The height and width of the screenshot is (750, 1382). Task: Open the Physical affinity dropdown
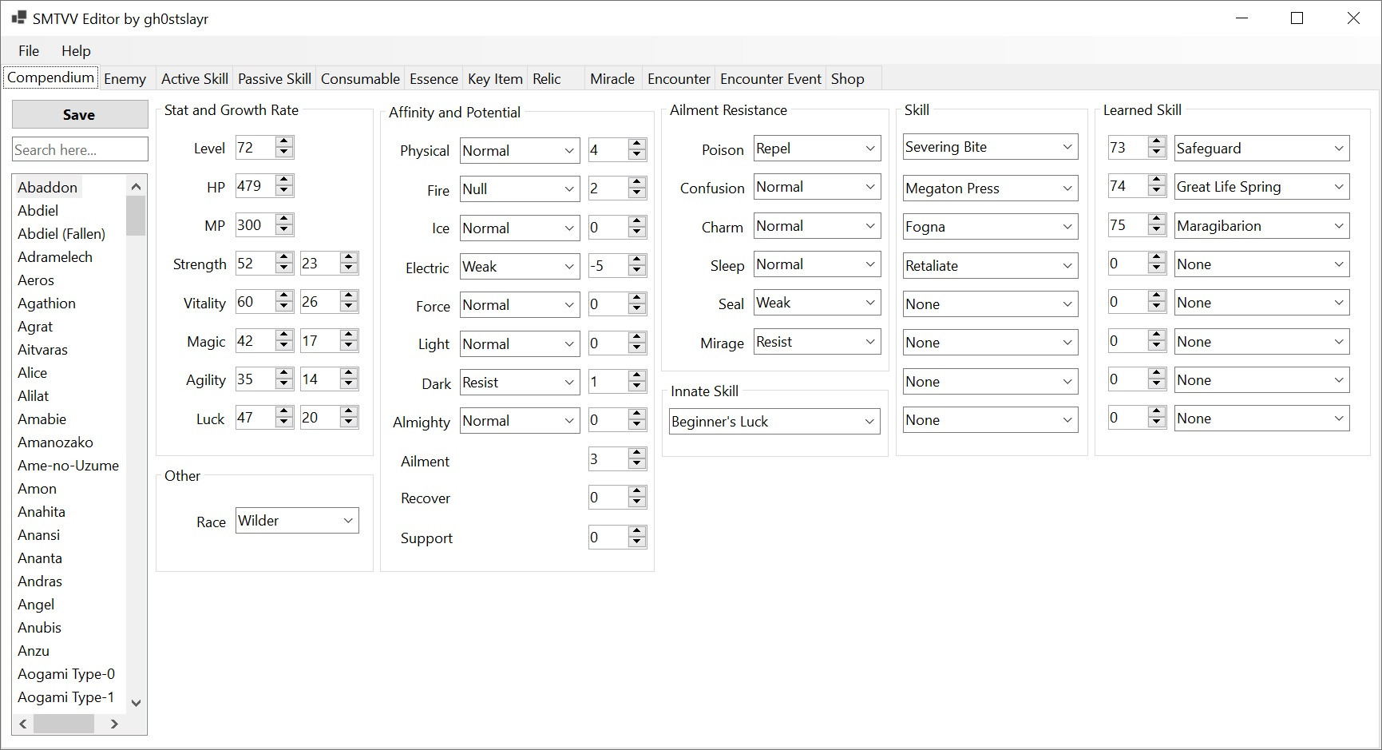pos(520,150)
